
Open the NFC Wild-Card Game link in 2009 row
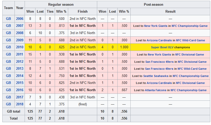pos(191,40)
